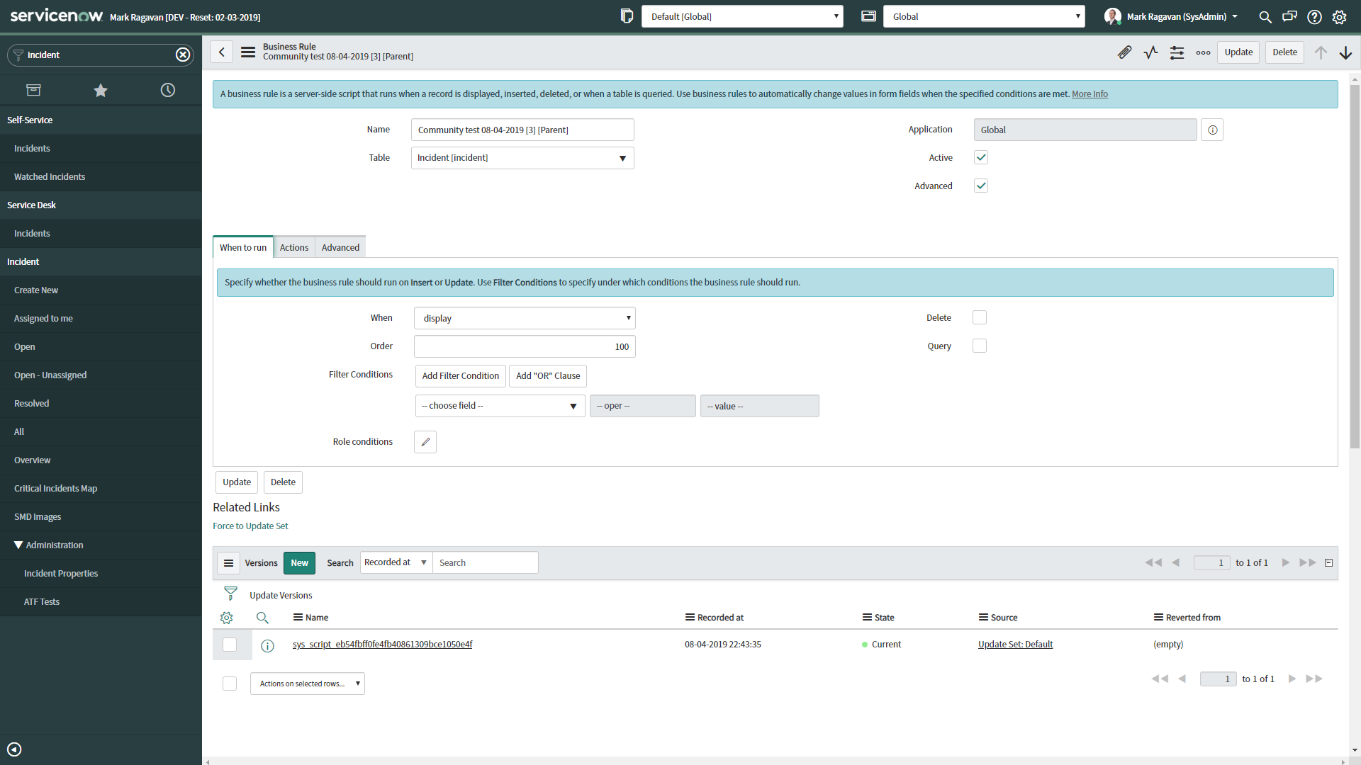Open History clock tab in navigator

click(168, 90)
